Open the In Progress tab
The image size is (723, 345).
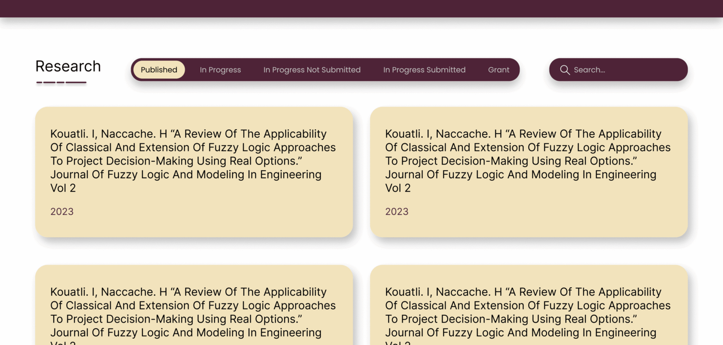(221, 70)
